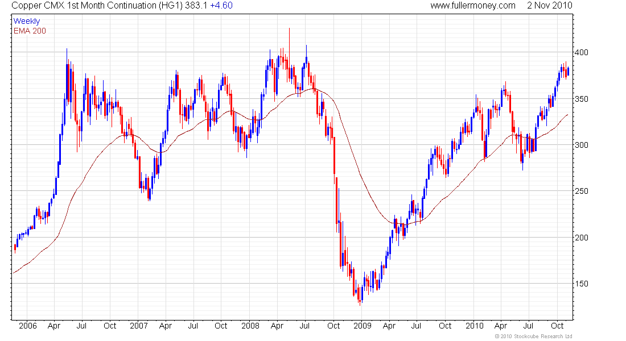The image size is (626, 341).
Task: Select the 250 price axis label
Action: [x=581, y=191]
